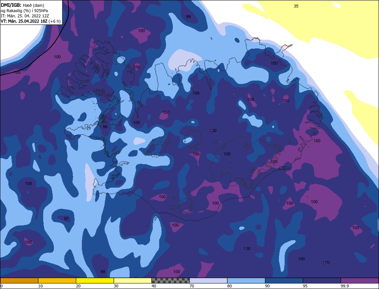Click the dark orange 0–10 legend swatch
Viewport: 379px width, 289px height.
click(19, 281)
